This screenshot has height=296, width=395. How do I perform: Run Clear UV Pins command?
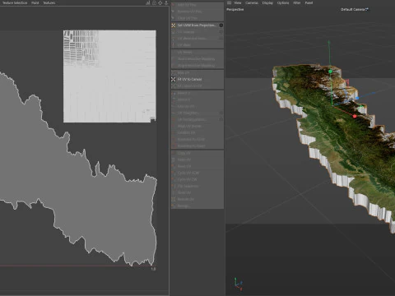coord(197,18)
